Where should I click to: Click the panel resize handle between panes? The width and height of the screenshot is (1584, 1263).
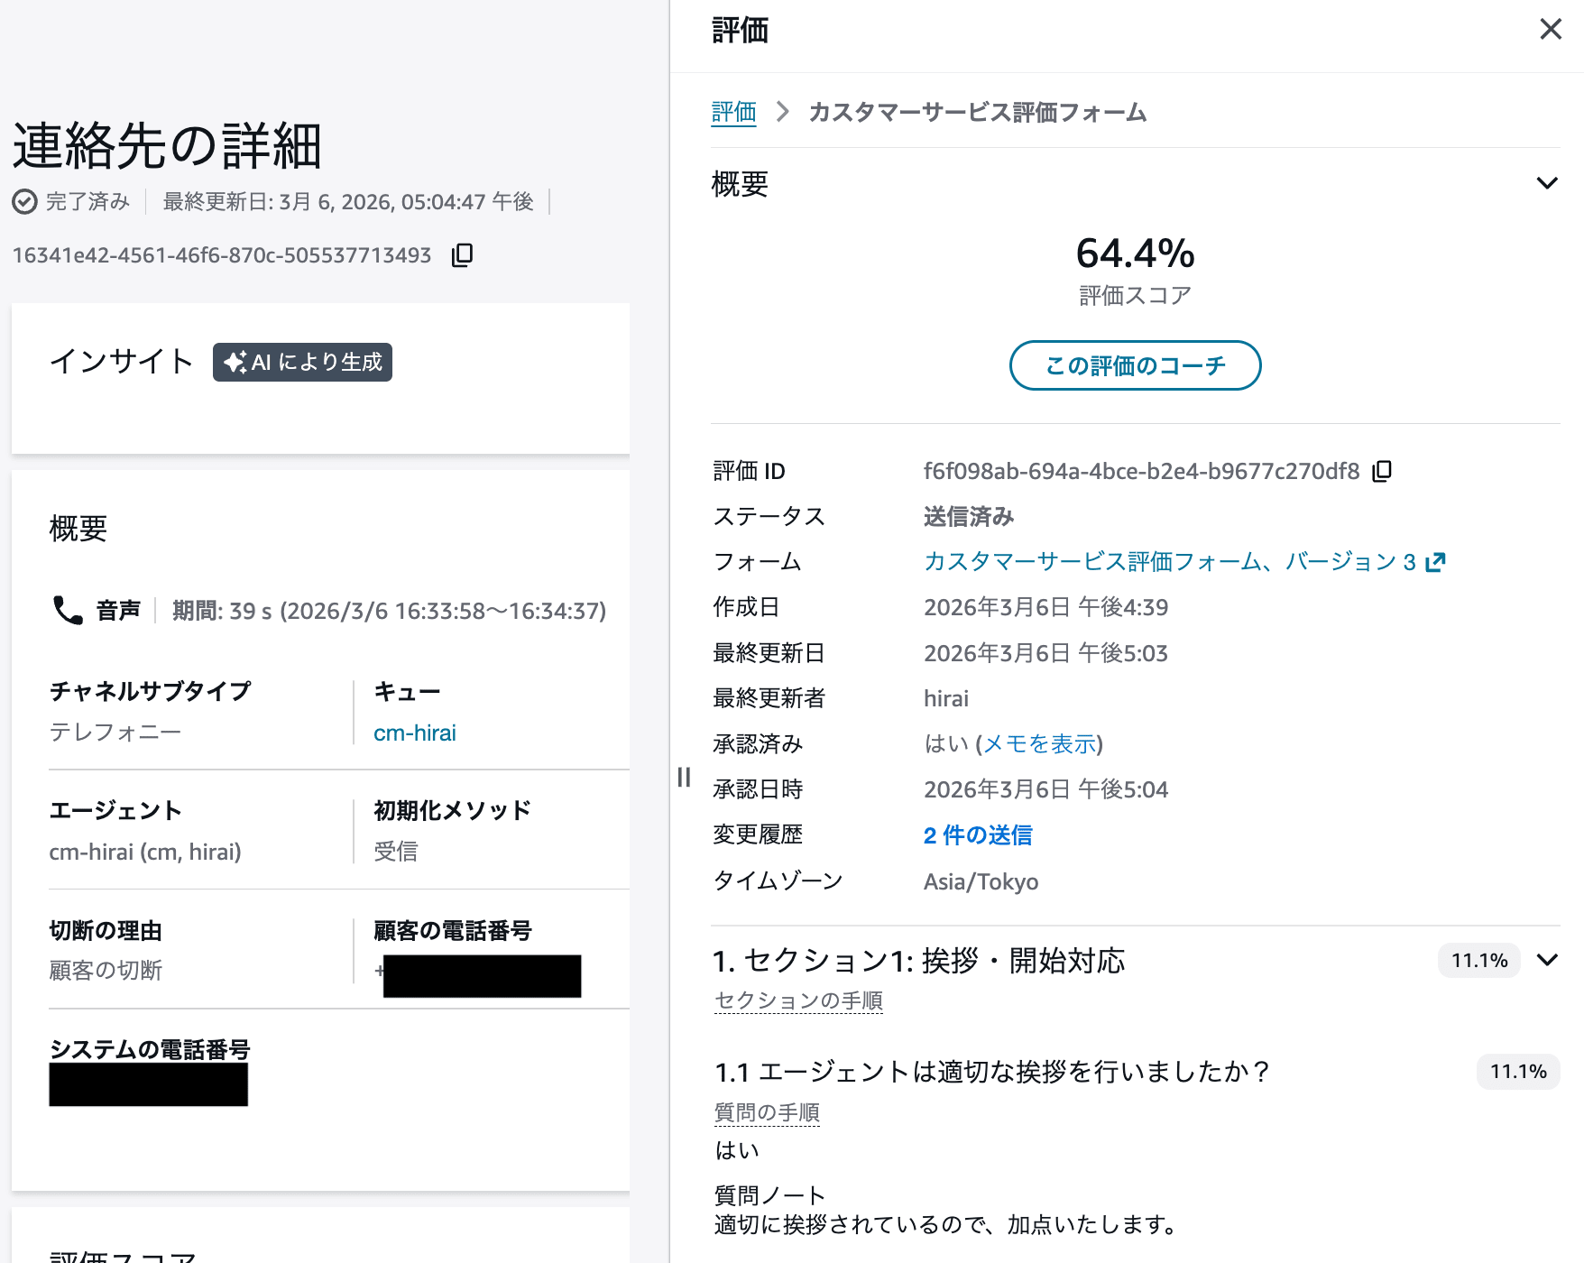click(683, 777)
